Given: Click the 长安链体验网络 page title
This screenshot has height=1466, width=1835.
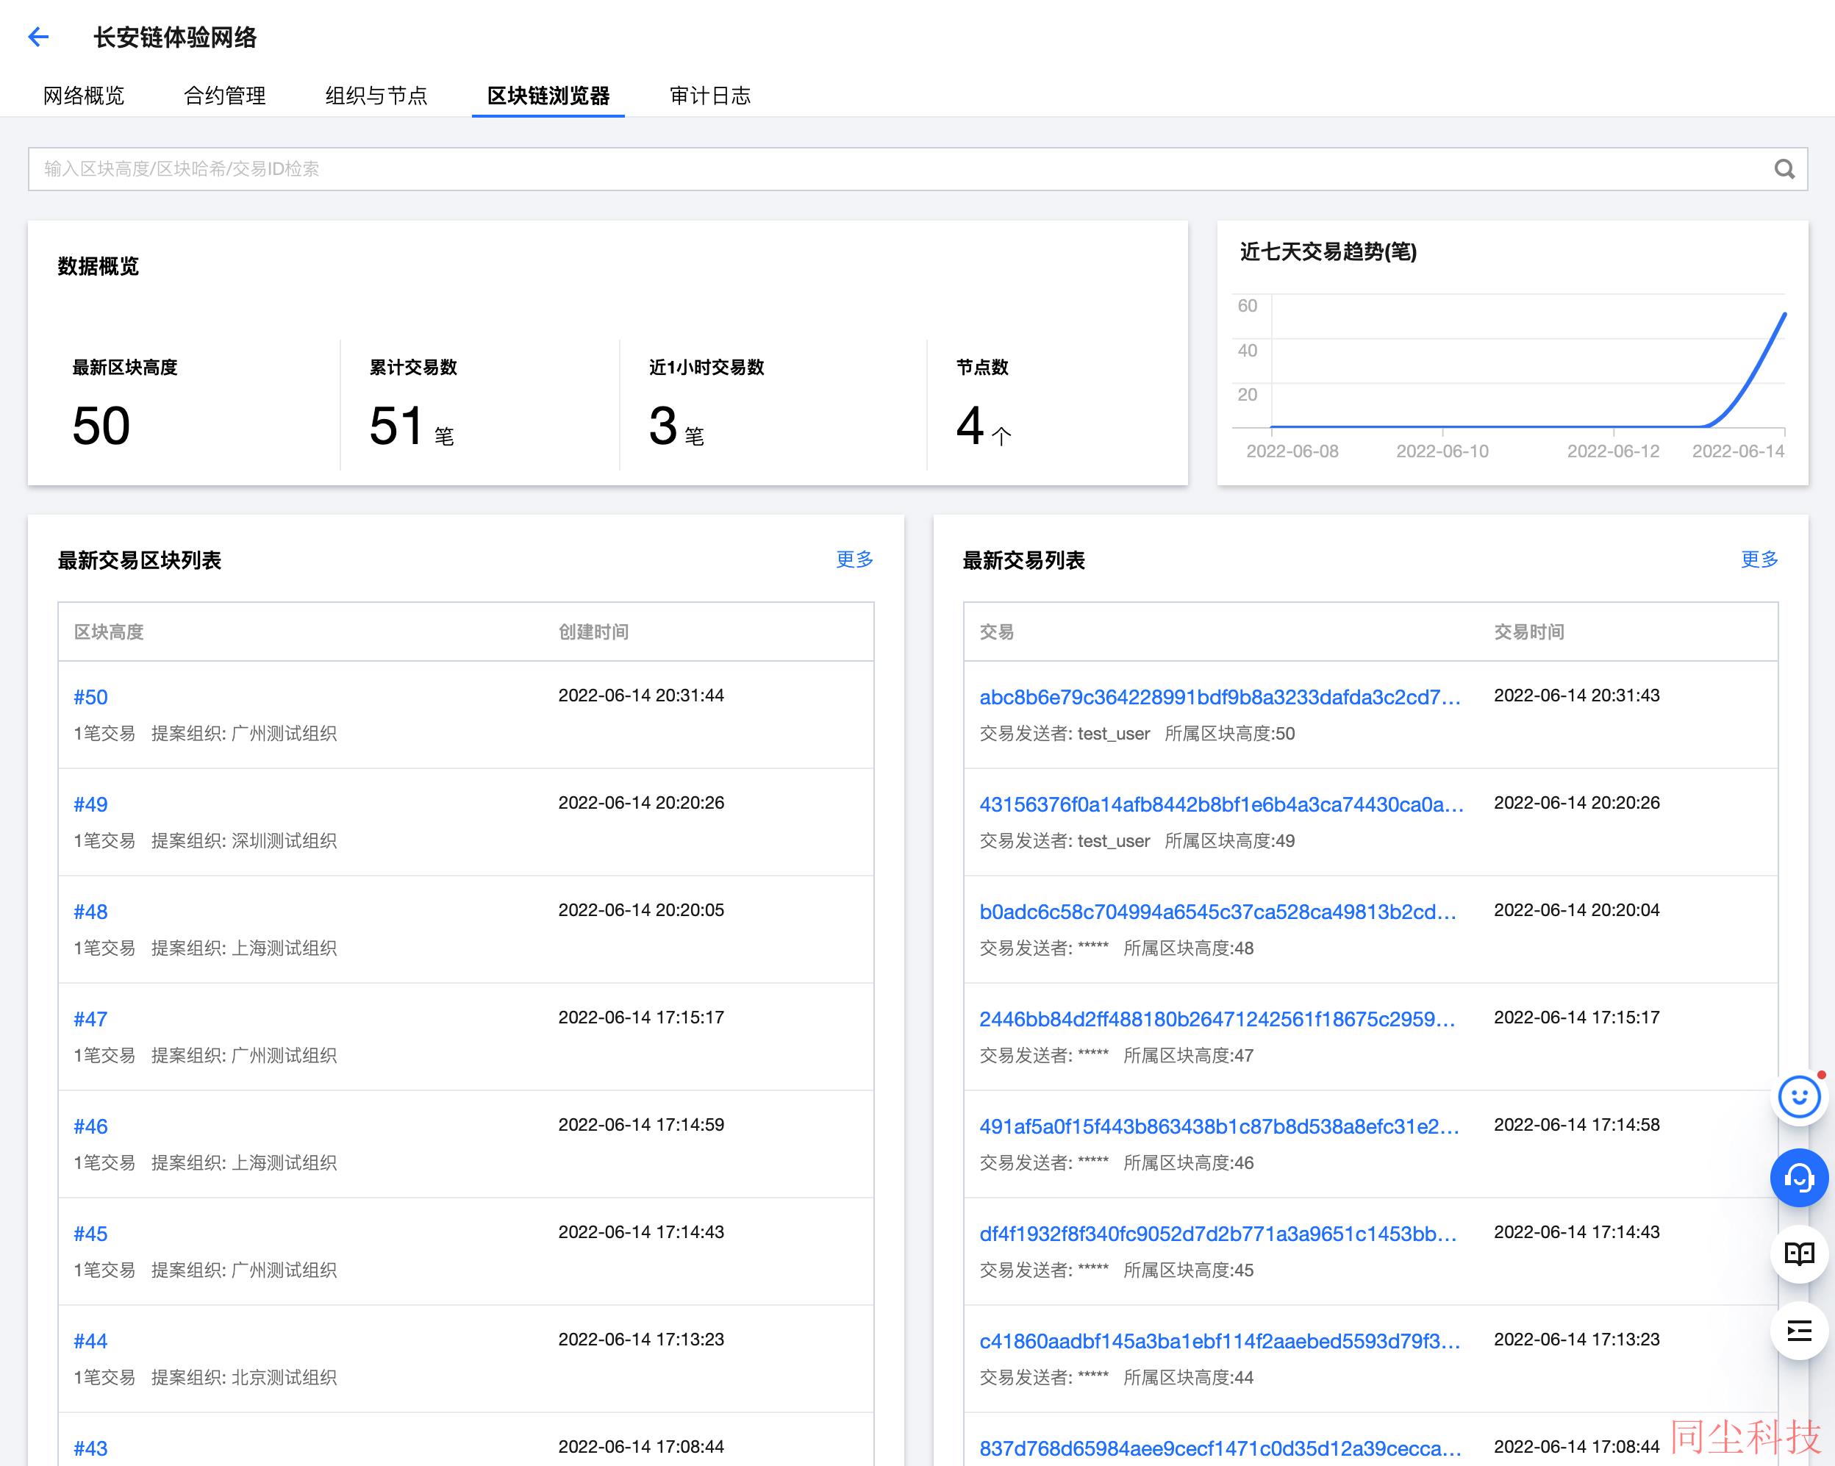Looking at the screenshot, I should (174, 37).
